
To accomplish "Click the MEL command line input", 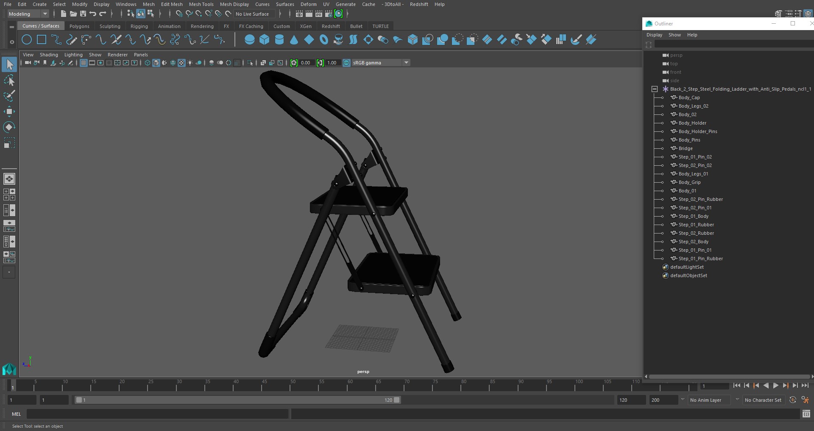I will [x=157, y=414].
